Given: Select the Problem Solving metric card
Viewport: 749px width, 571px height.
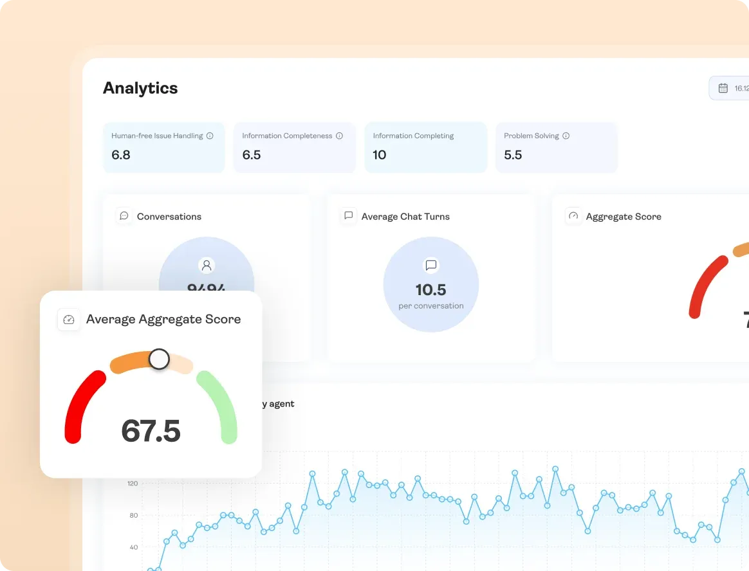Looking at the screenshot, I should (557, 147).
